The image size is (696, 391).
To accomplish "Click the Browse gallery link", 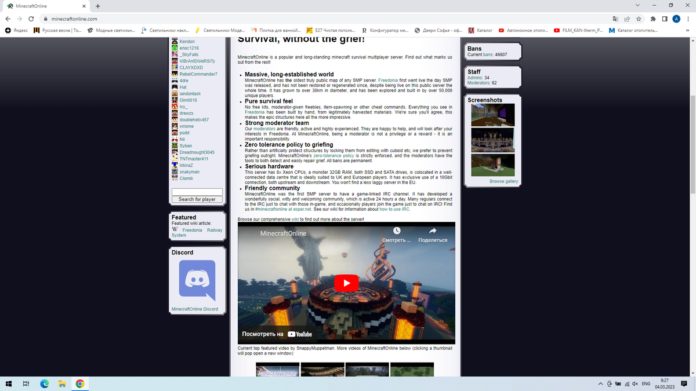I will coord(503,181).
